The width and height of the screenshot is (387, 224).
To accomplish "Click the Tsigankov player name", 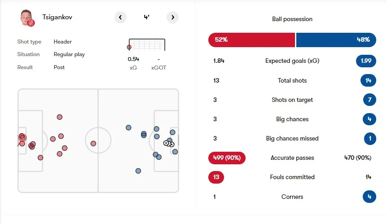I will 57,17.
